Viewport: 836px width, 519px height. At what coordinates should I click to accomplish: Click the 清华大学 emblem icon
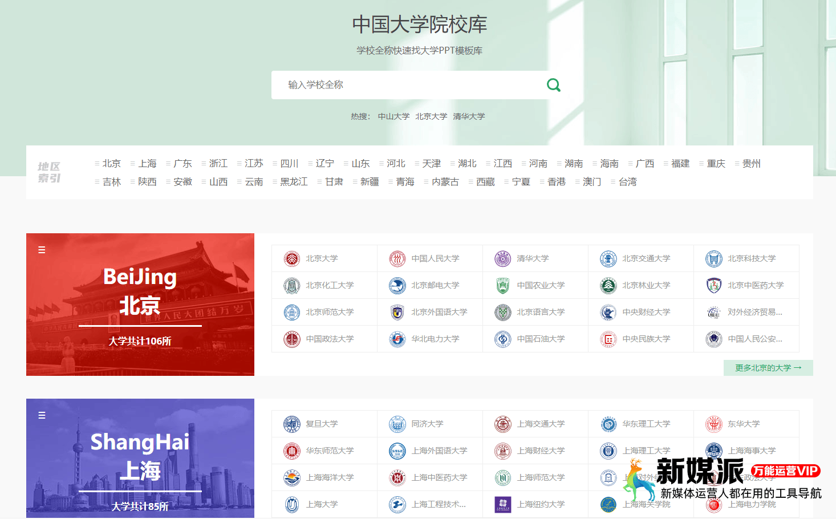(502, 259)
